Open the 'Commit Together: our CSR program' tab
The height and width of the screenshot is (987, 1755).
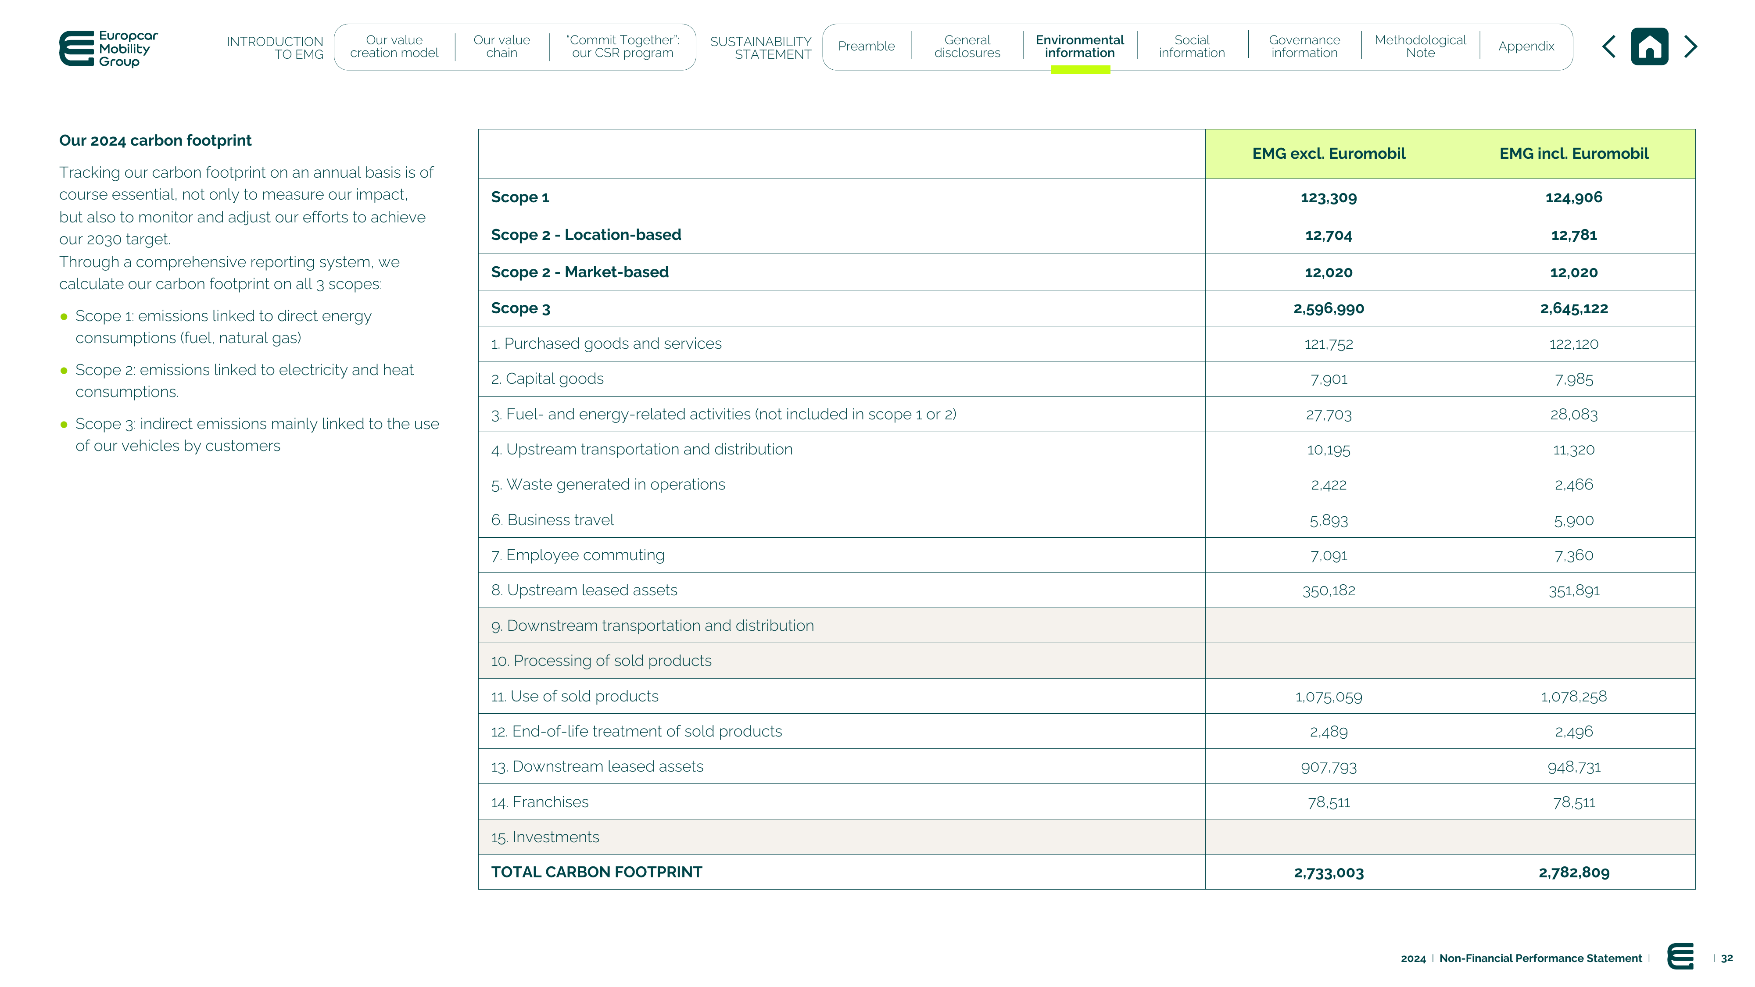[623, 46]
